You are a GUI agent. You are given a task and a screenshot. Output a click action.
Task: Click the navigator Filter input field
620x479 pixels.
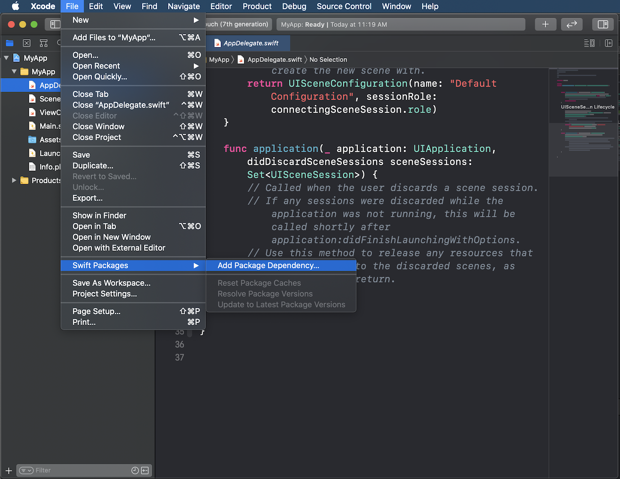[x=84, y=470]
